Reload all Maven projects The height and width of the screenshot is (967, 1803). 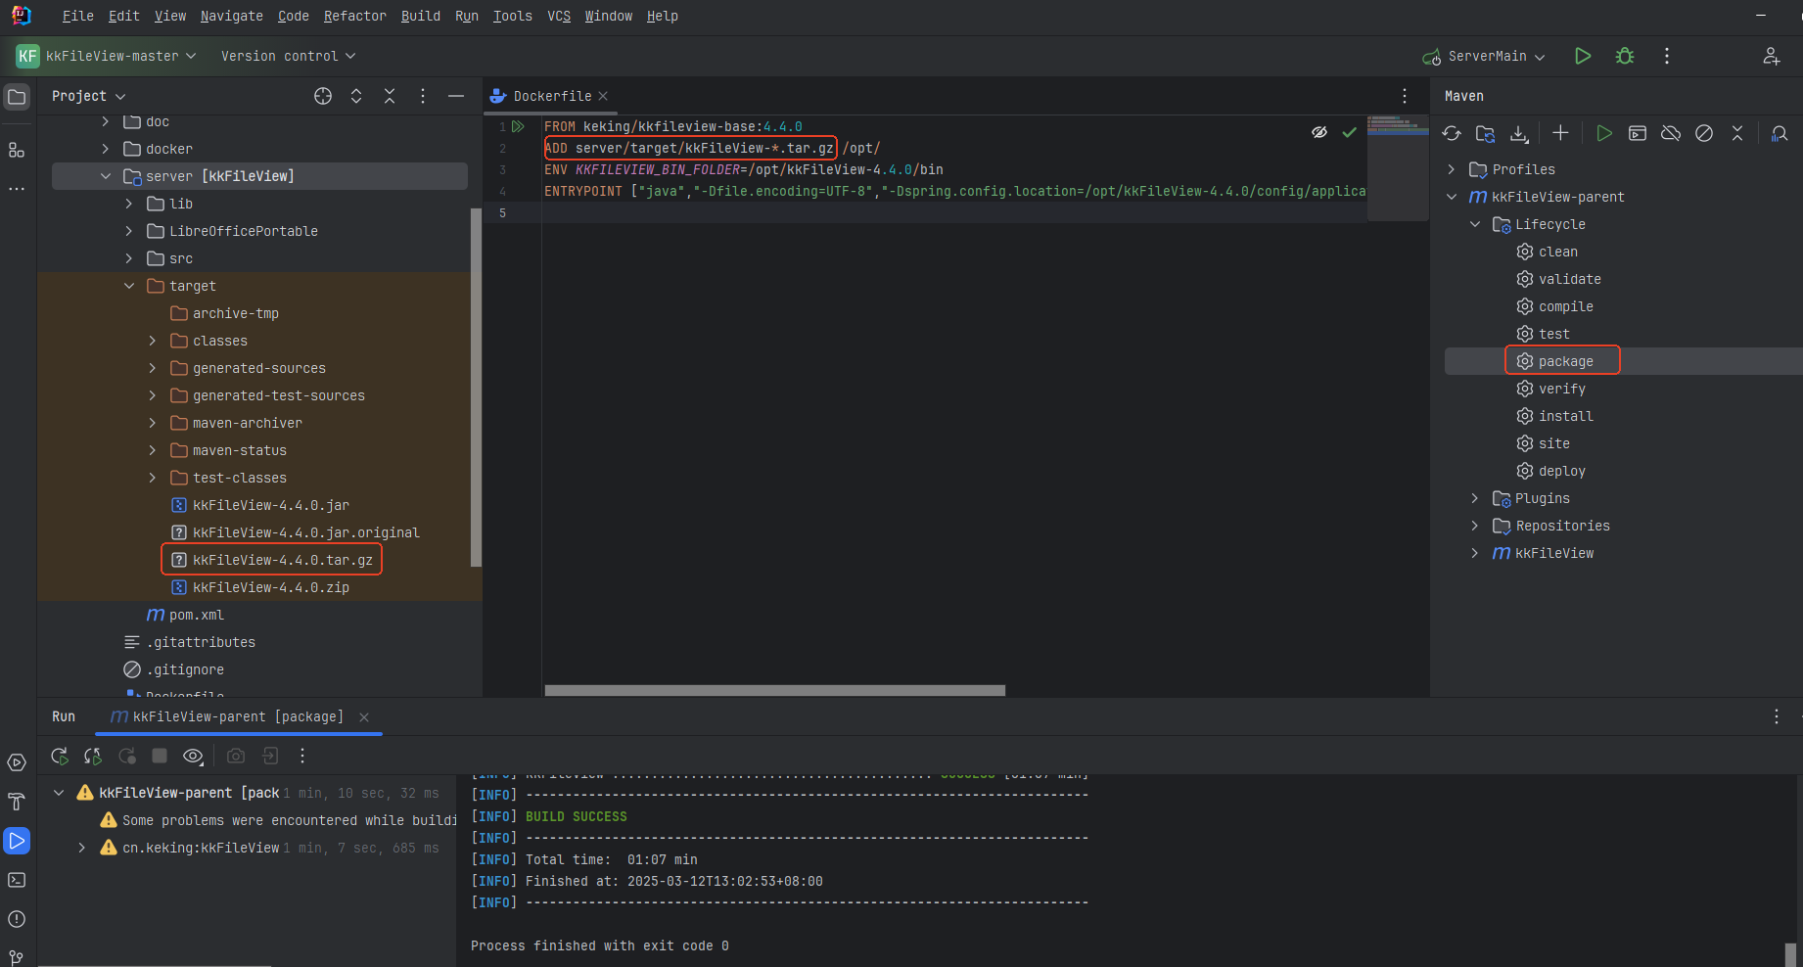[1452, 133]
